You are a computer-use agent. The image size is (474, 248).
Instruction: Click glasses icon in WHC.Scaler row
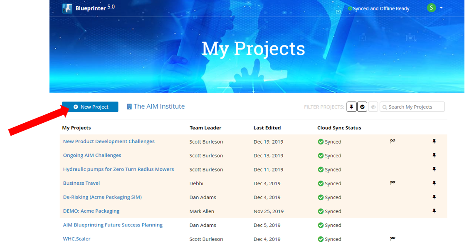click(393, 238)
